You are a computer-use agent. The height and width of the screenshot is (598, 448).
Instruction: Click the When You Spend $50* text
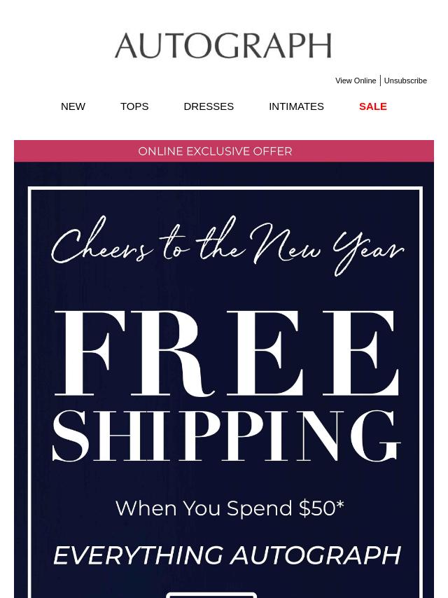pos(229,508)
